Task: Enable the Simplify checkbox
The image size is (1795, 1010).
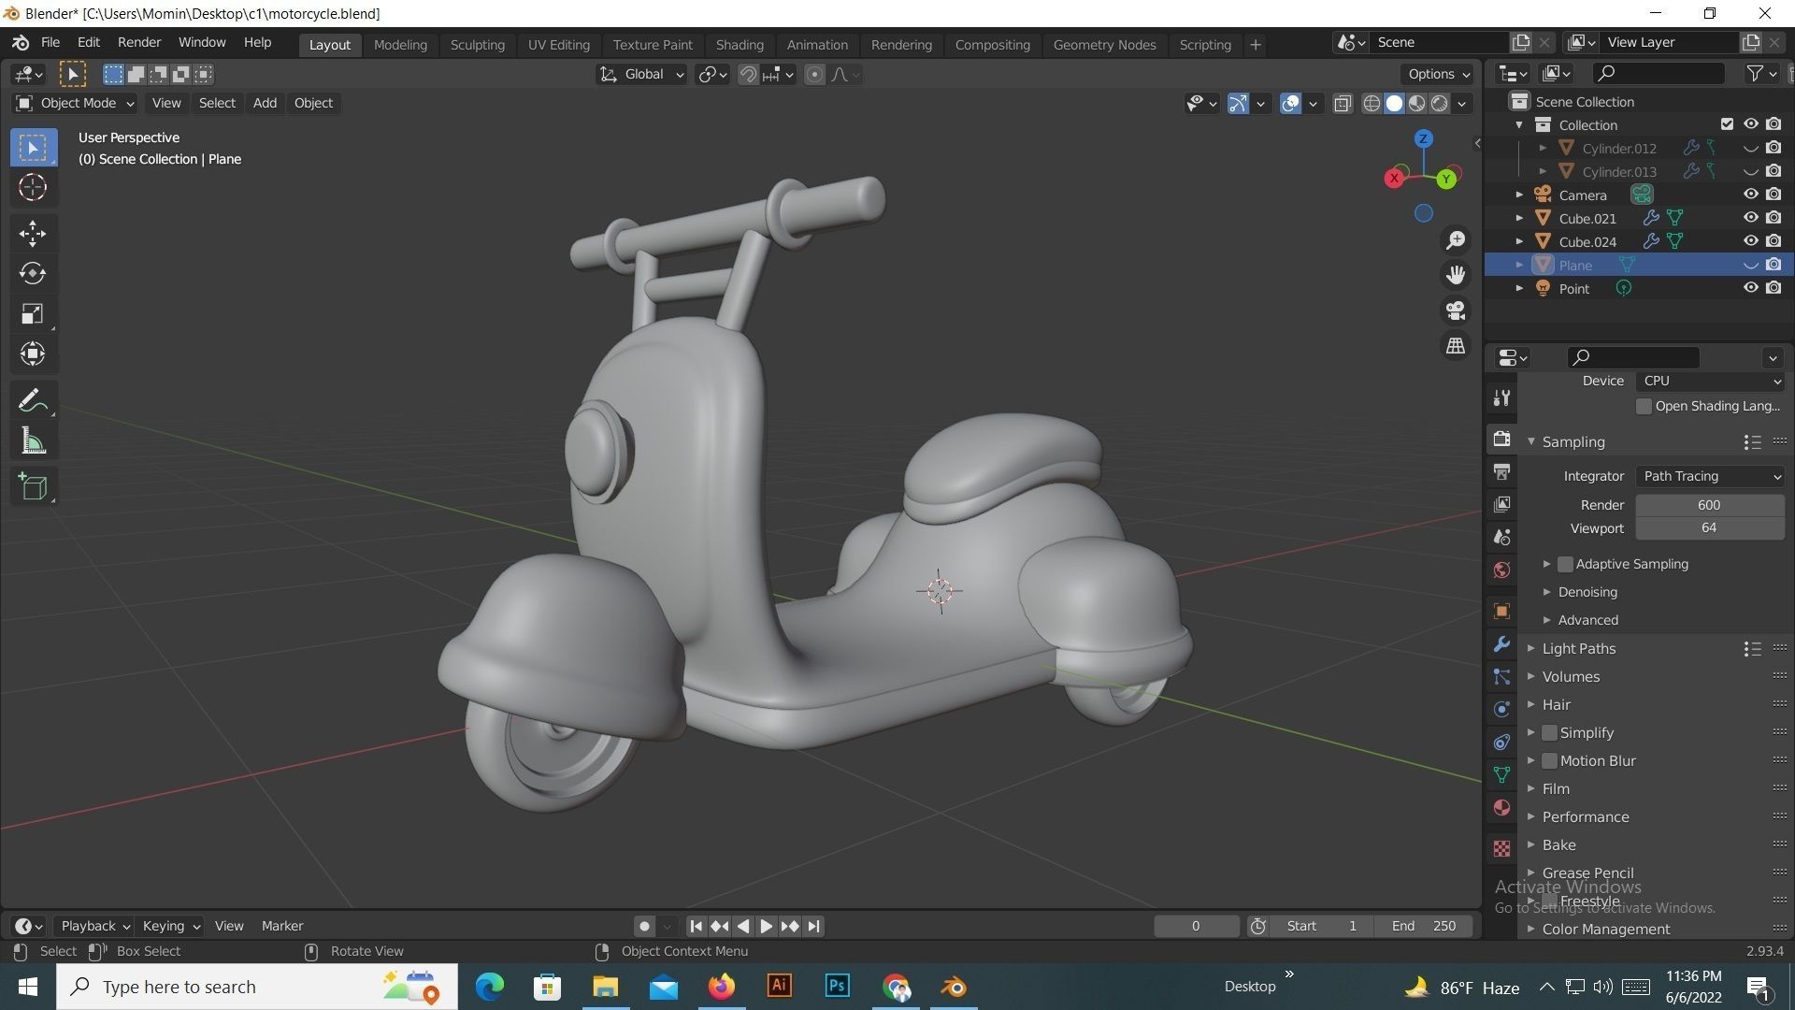Action: click(1549, 733)
